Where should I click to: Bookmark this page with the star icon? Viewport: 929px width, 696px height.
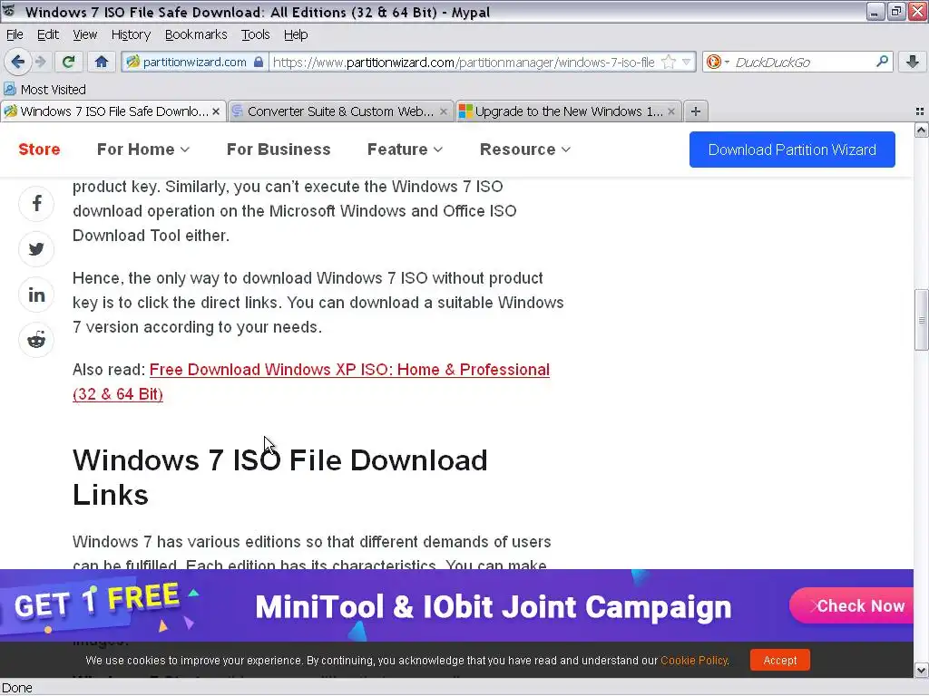[x=669, y=62]
